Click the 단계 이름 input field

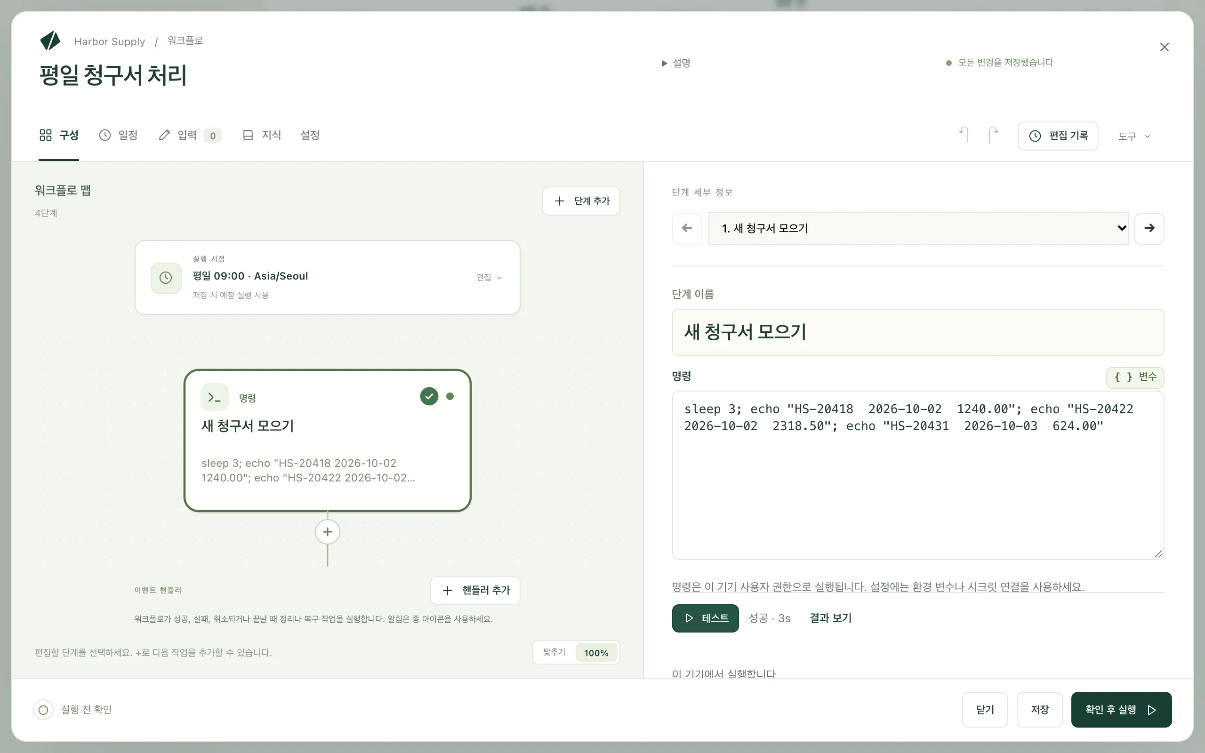pyautogui.click(x=918, y=332)
